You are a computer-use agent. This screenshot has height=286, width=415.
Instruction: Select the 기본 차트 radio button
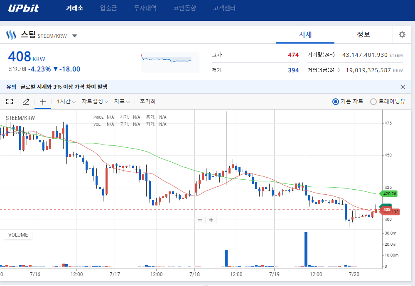click(336, 101)
